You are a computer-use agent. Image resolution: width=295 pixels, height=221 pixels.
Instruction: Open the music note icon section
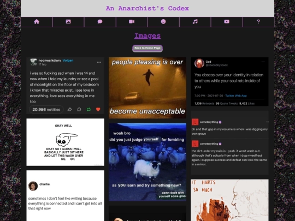click(195, 22)
